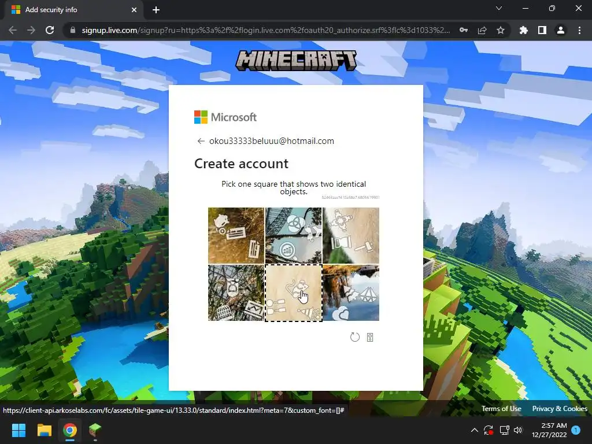Open the volume speaker tray icon

click(x=518, y=430)
